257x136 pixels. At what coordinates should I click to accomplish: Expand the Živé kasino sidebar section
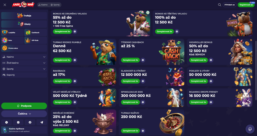tap(24, 63)
